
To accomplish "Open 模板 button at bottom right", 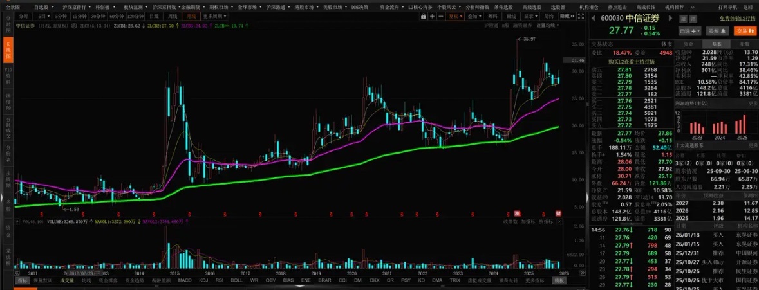I will (559, 280).
